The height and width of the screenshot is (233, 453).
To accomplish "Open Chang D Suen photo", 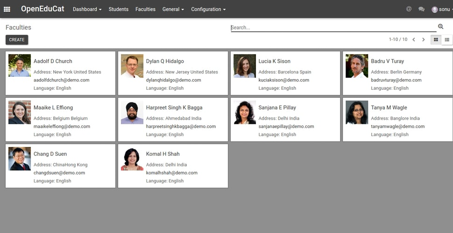I will click(x=20, y=159).
